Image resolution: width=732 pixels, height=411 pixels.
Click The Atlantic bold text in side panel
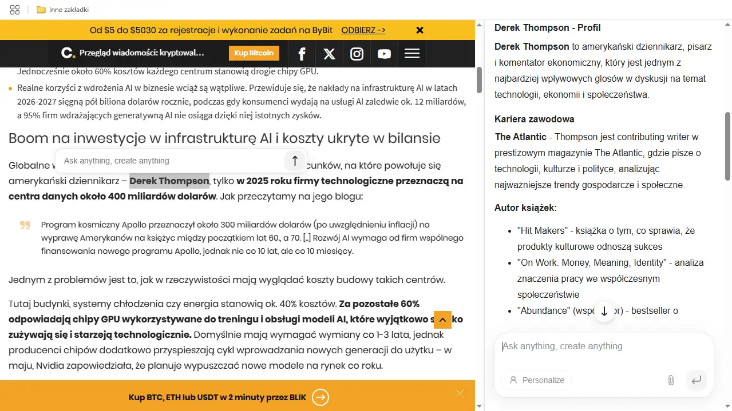point(520,137)
